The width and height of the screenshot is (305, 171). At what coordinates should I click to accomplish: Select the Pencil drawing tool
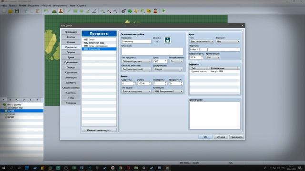pyautogui.click(x=69, y=11)
